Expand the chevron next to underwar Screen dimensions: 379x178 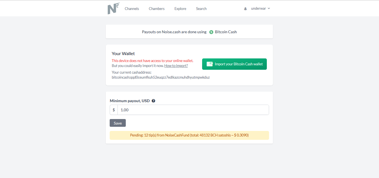pyautogui.click(x=269, y=8)
